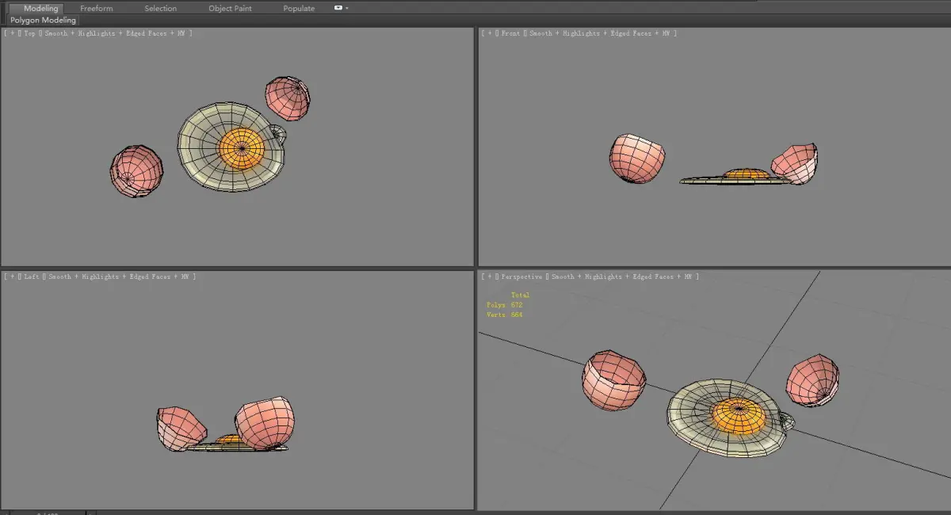Open the Populate ribbon tab
The height and width of the screenshot is (515, 951).
click(x=299, y=8)
